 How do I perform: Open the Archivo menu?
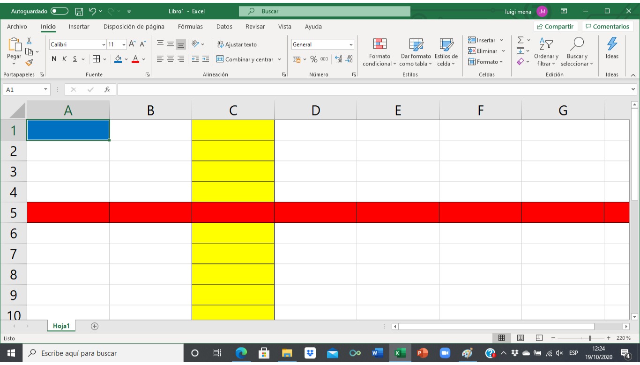(17, 27)
